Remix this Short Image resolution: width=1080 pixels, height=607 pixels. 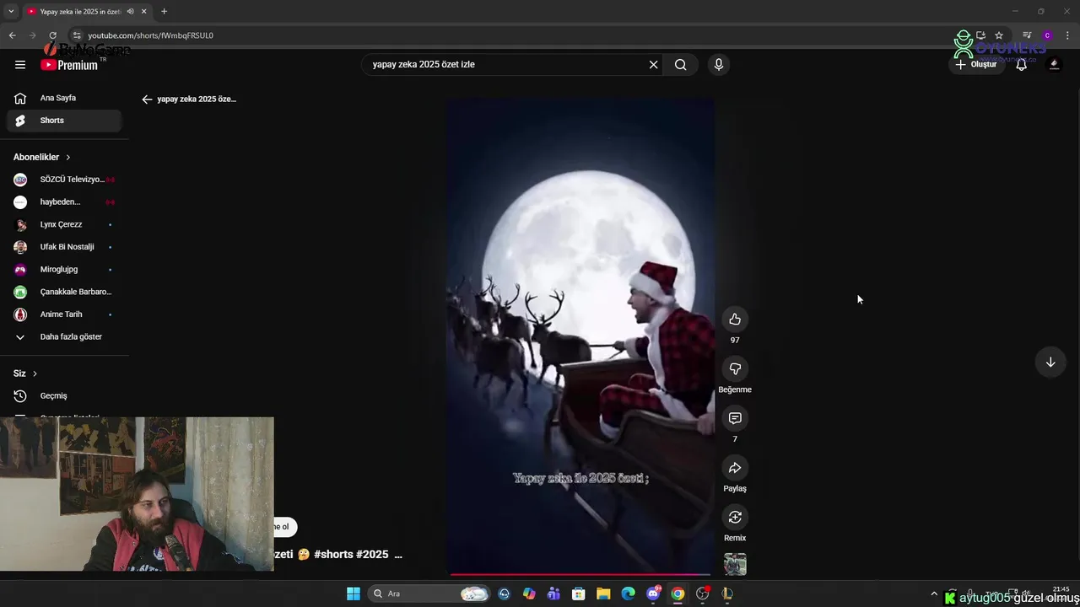pos(735,518)
